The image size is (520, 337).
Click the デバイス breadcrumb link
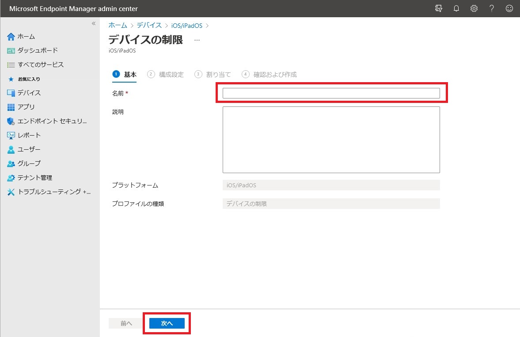coord(149,25)
